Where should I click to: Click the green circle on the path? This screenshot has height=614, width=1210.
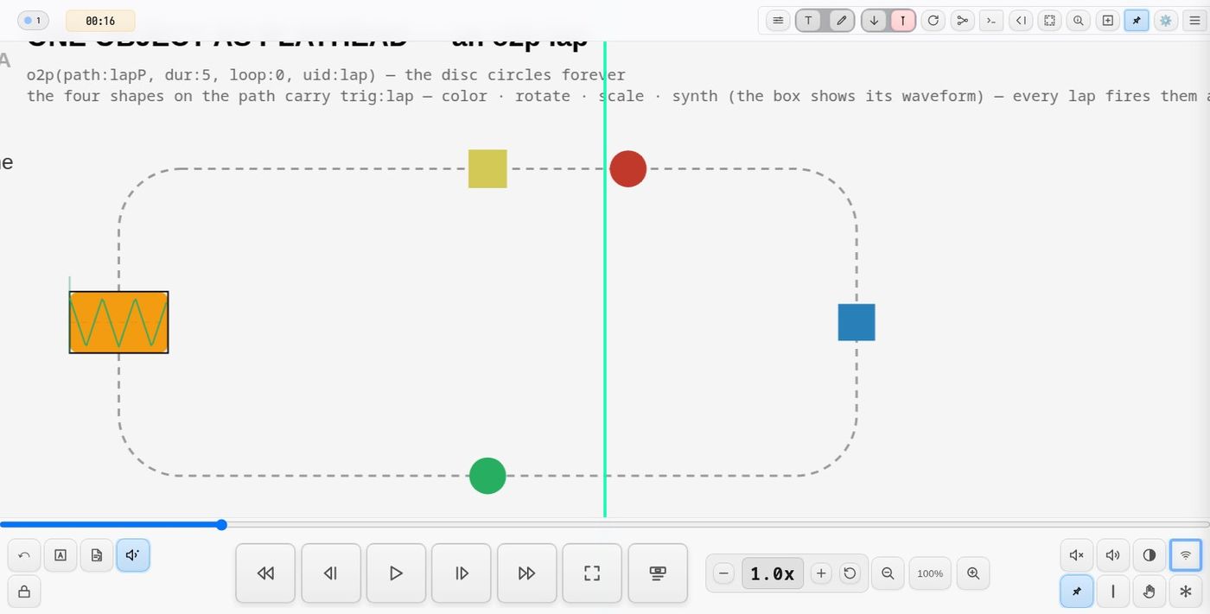pyautogui.click(x=487, y=476)
